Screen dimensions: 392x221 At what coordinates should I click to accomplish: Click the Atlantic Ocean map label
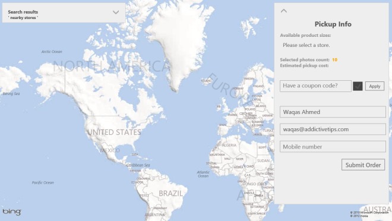pyautogui.click(x=203, y=174)
